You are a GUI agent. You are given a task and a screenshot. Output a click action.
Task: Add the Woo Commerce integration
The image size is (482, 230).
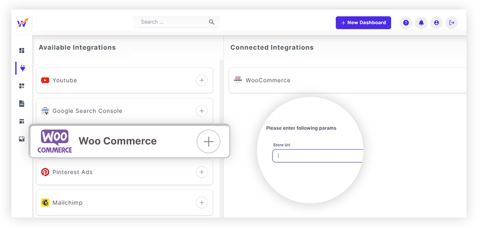pyautogui.click(x=208, y=141)
